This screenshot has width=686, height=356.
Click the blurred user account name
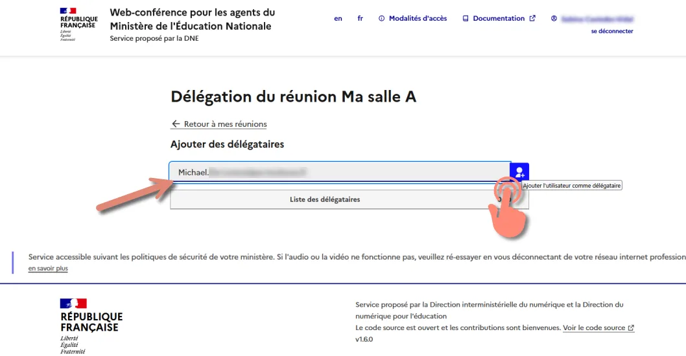click(x=597, y=19)
